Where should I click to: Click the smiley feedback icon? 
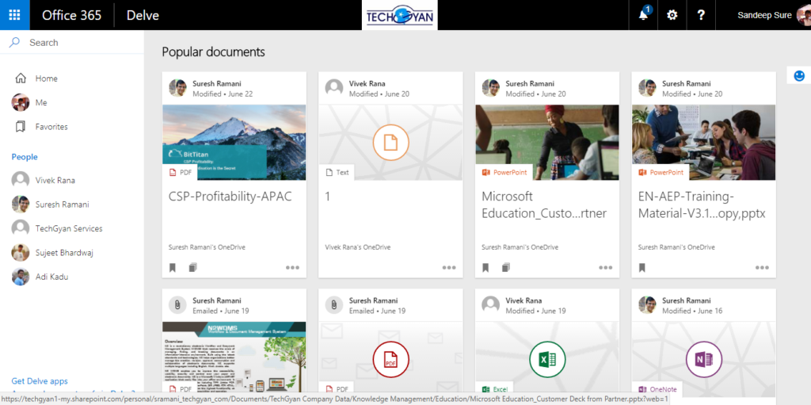coord(798,76)
